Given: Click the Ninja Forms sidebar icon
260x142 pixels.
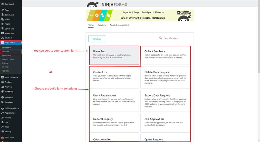Looking at the screenshot, I should tap(2, 42).
